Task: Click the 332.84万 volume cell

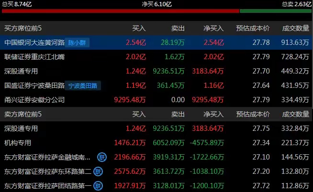Action: point(295,128)
